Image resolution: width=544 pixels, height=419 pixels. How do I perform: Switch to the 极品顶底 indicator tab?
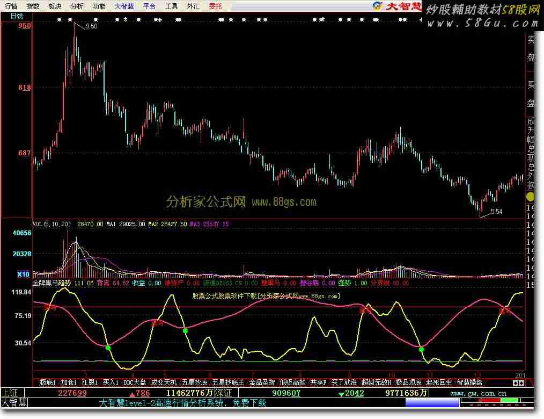pos(408,382)
